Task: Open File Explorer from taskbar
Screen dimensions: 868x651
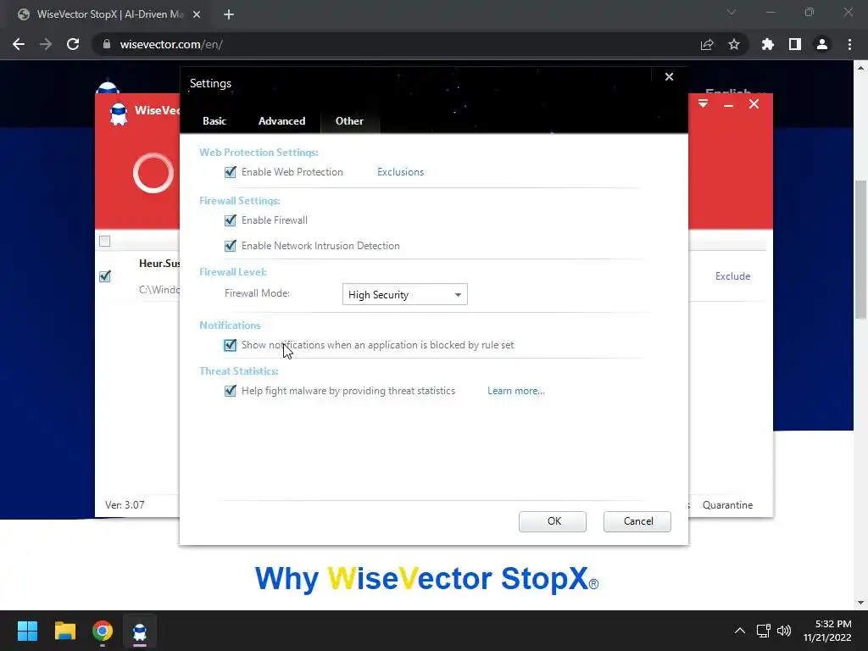Action: [x=64, y=631]
